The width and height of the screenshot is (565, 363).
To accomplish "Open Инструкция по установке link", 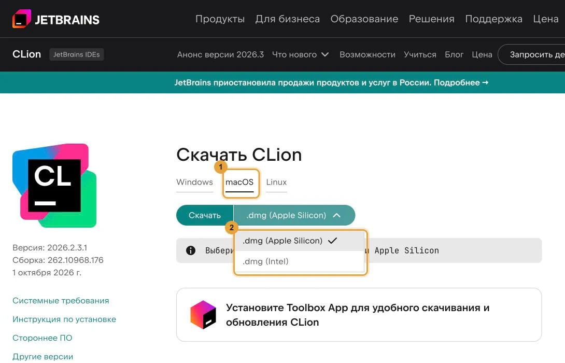I will [x=64, y=319].
